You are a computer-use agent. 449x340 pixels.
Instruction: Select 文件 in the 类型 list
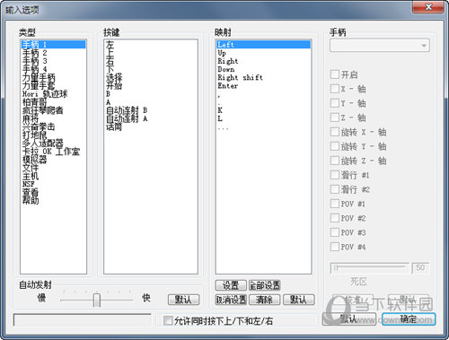53,168
